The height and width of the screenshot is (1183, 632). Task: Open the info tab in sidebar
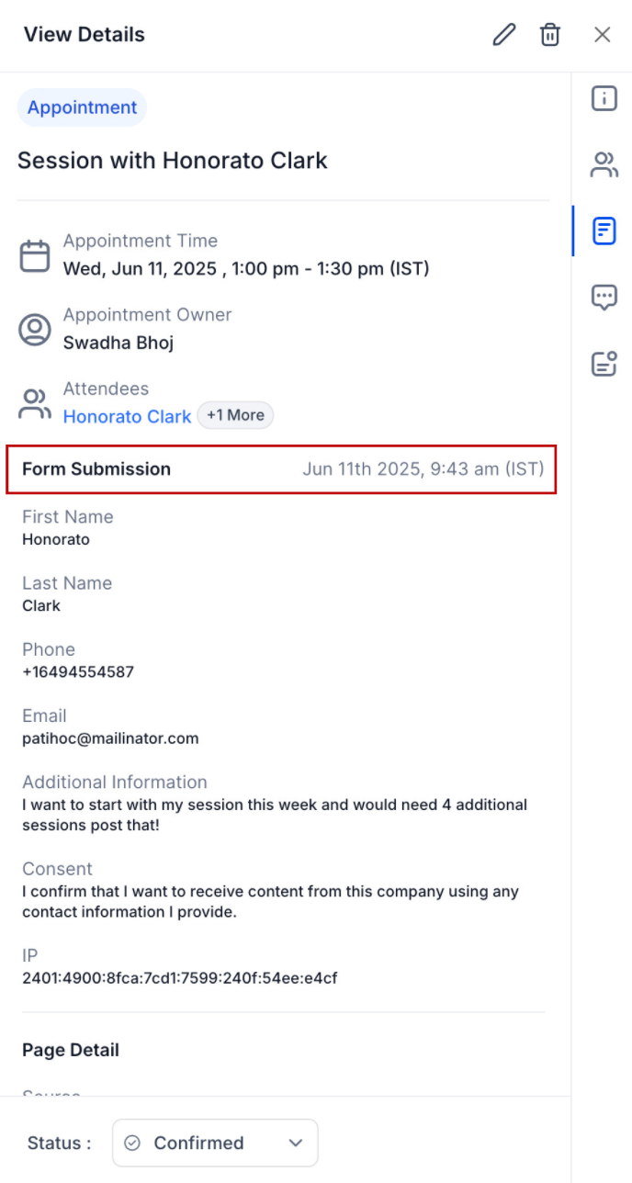click(604, 98)
